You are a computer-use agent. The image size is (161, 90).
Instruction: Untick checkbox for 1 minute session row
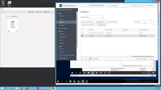82,36
